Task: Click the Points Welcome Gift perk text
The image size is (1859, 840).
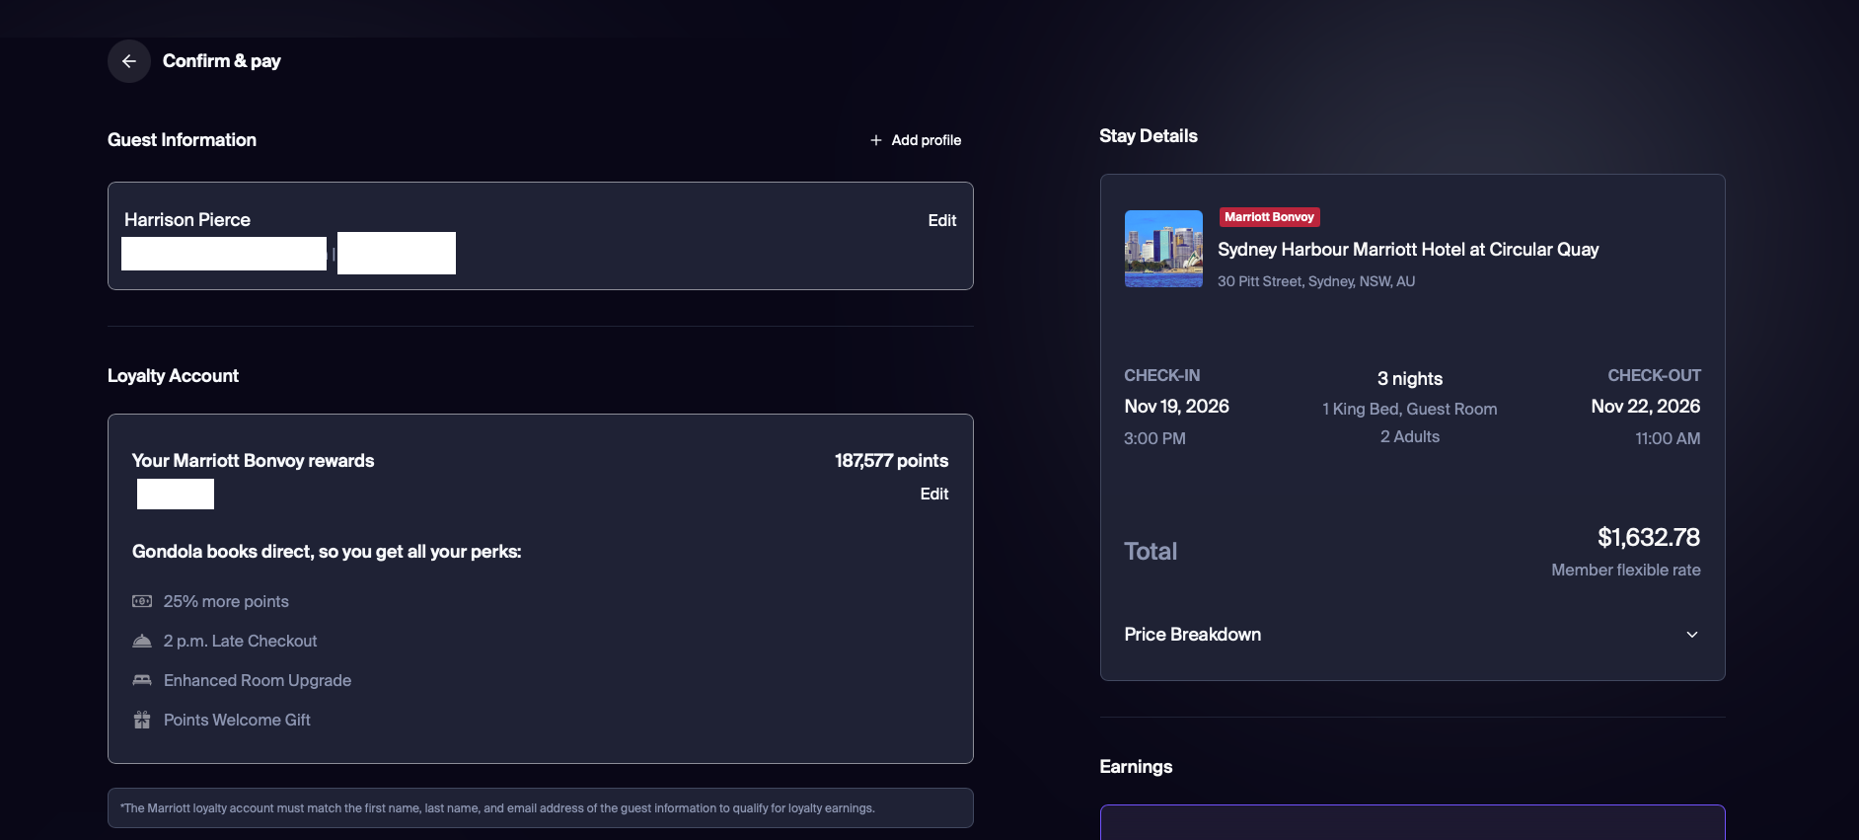Action: [237, 721]
